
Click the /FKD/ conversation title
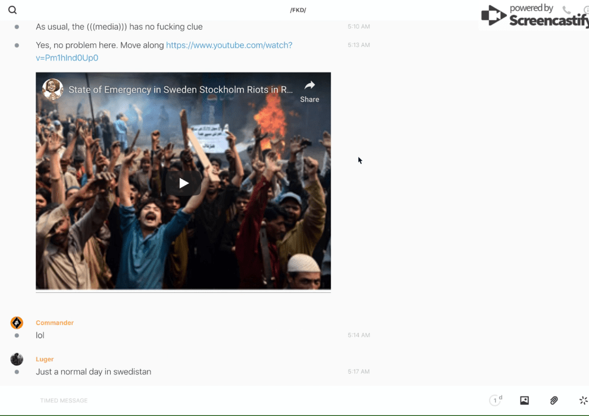pos(298,10)
